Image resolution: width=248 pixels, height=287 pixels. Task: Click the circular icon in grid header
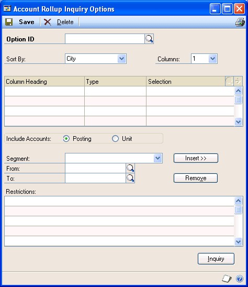229,81
